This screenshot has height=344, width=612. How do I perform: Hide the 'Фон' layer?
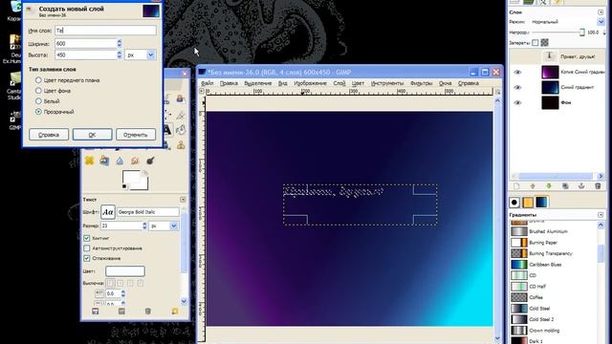pyautogui.click(x=517, y=102)
